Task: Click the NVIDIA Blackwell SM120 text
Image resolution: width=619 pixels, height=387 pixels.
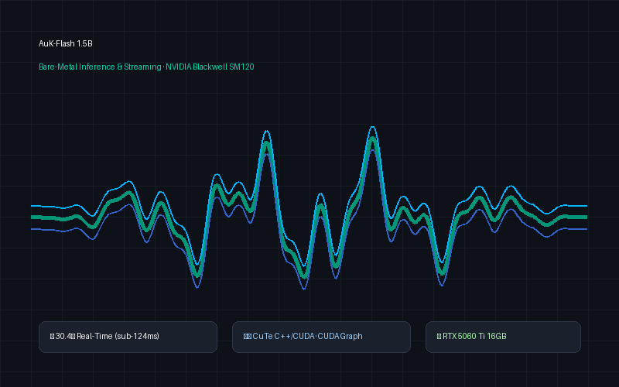Action: coord(210,67)
